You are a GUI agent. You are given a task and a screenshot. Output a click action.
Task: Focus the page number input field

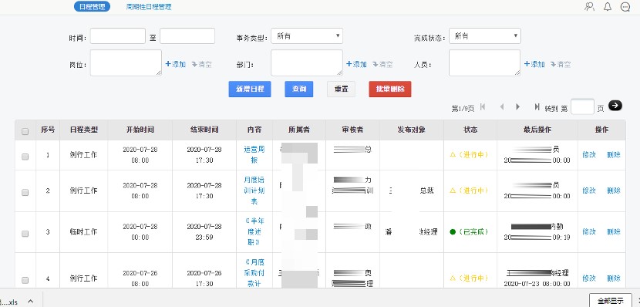point(582,107)
